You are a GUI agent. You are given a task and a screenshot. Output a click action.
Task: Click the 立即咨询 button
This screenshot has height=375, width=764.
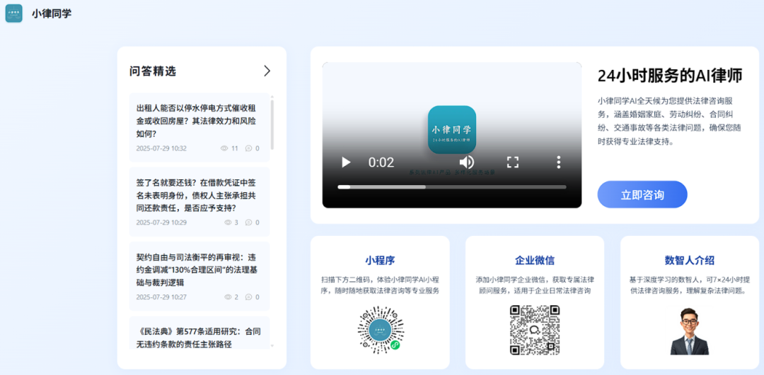tap(642, 195)
